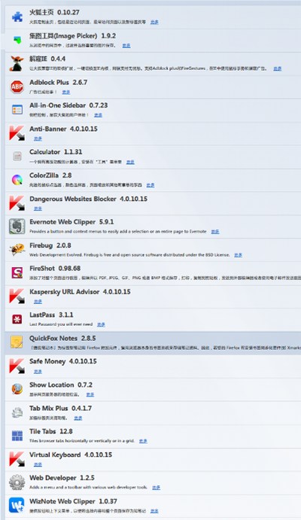Click the FireShot S icon

(17, 273)
